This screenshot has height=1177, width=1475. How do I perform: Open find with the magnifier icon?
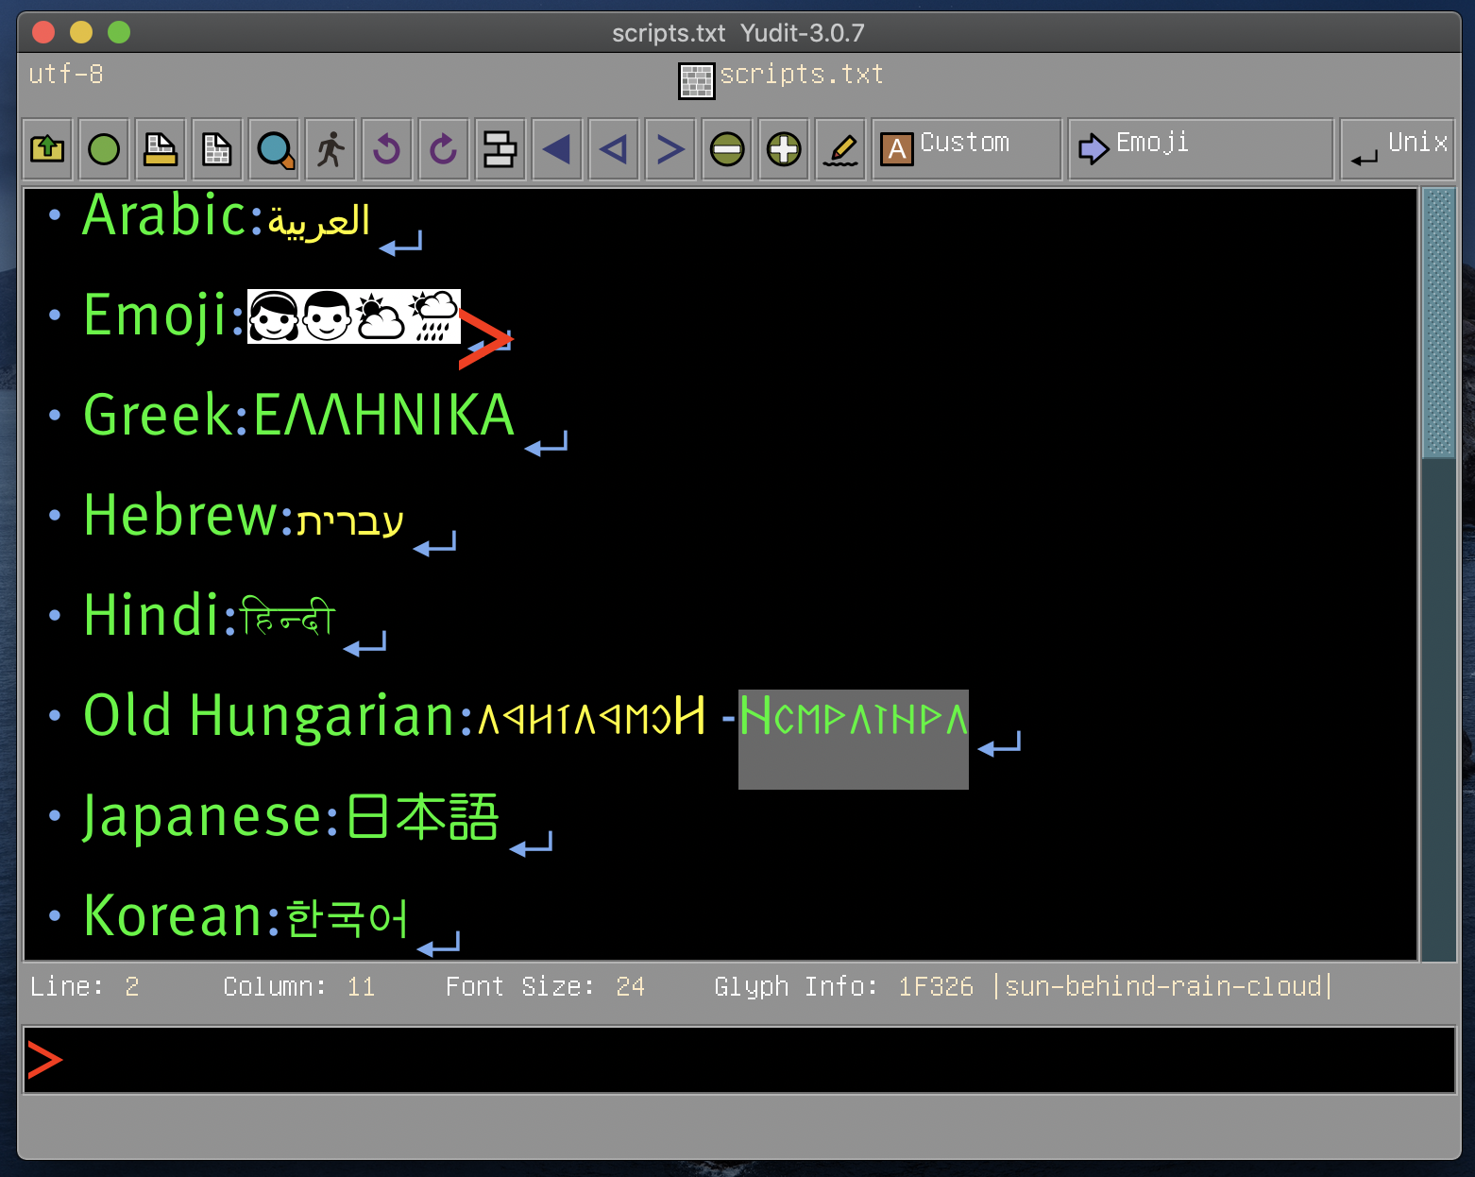click(x=275, y=149)
